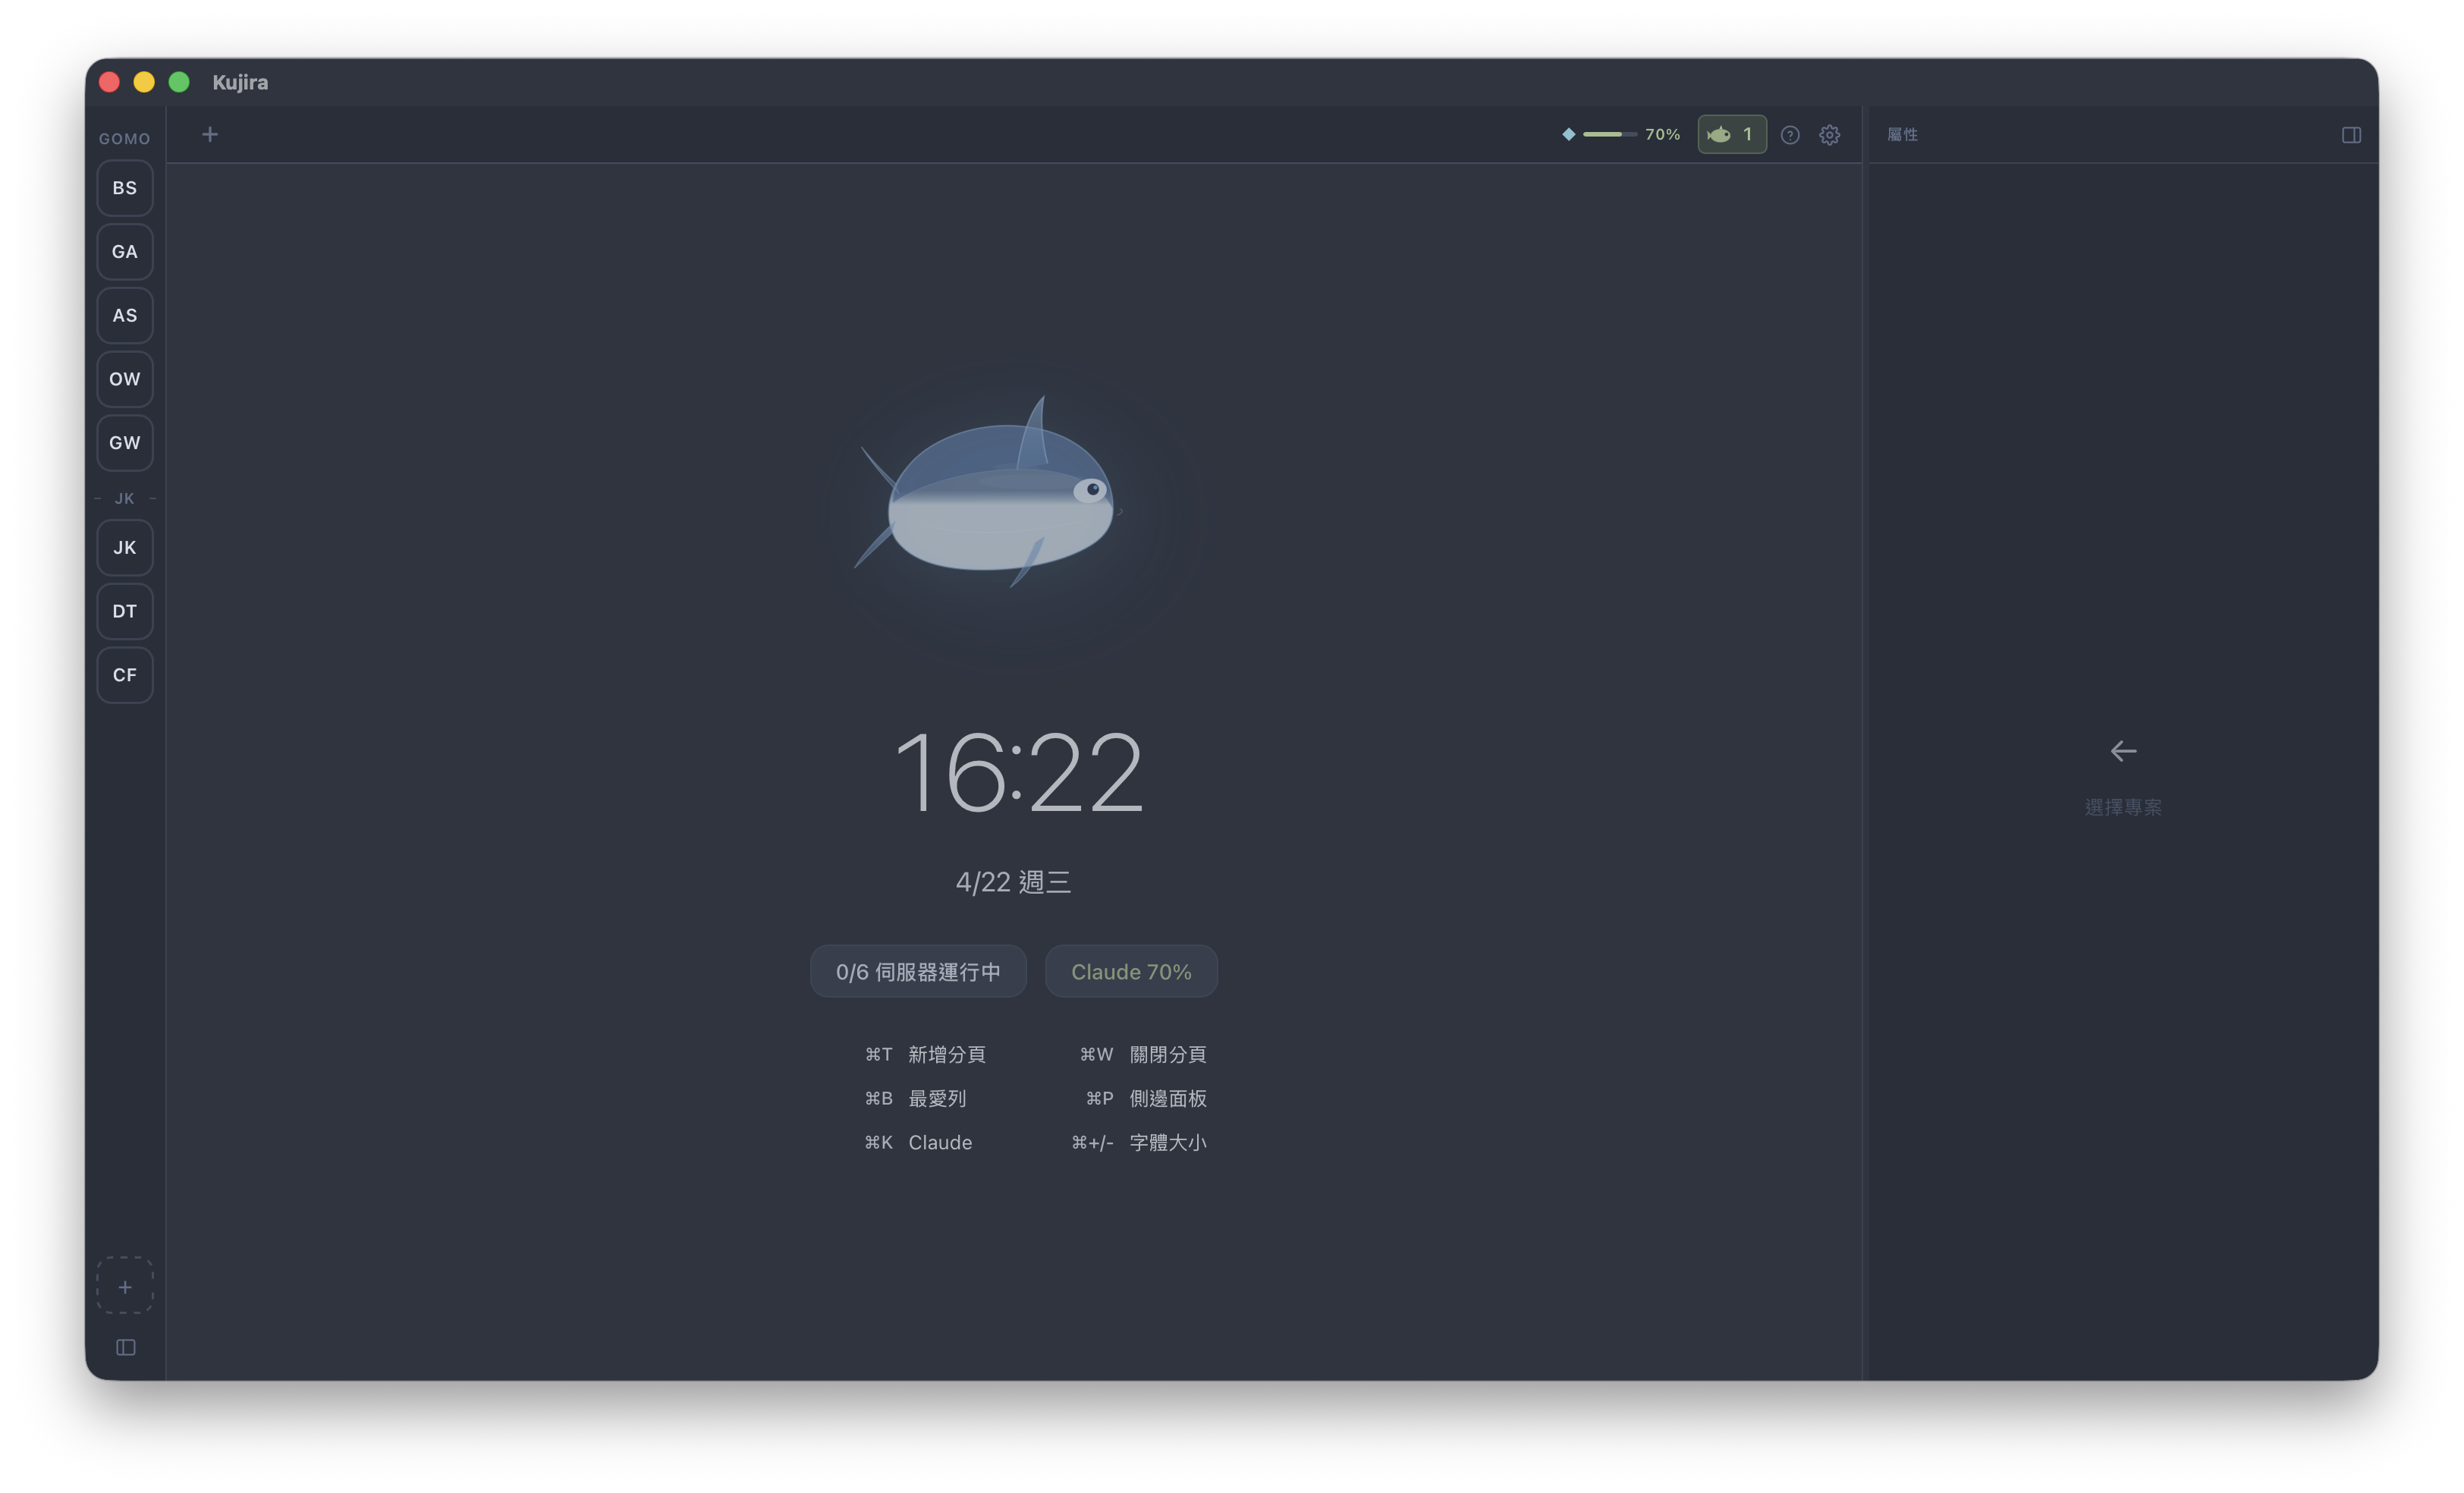The height and width of the screenshot is (1493, 2464).
Task: Click the left arrow in properties panel
Action: tap(2123, 751)
